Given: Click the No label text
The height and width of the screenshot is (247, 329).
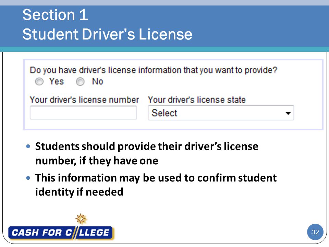Looking at the screenshot, I should [98, 82].
